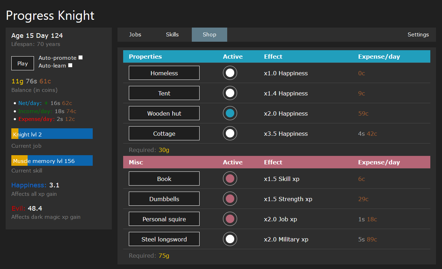Select the Personal squire item
This screenshot has width=442, height=269.
click(x=164, y=219)
